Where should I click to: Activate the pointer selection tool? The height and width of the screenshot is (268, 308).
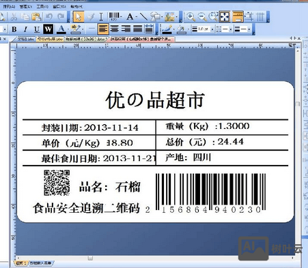(79, 16)
